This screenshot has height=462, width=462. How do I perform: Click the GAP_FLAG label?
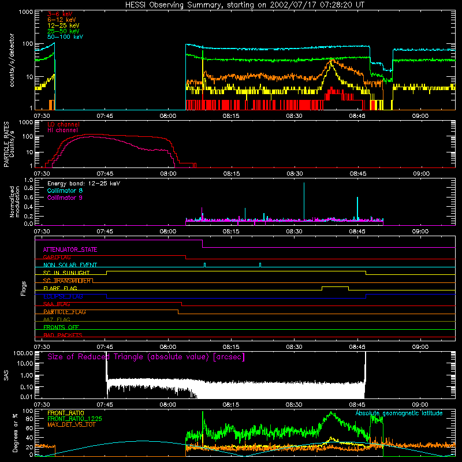(x=57, y=257)
